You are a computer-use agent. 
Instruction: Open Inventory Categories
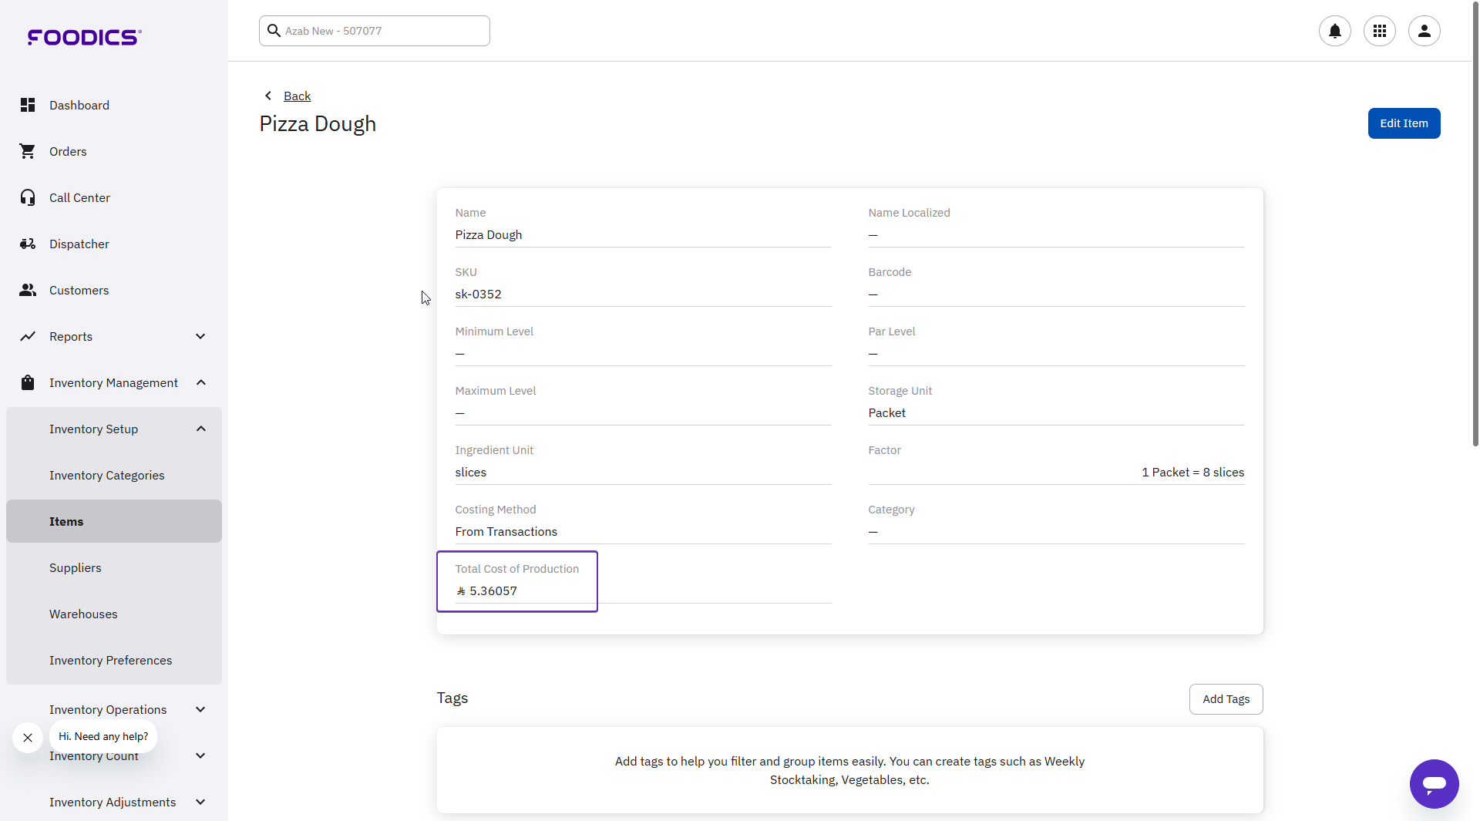[x=107, y=475]
